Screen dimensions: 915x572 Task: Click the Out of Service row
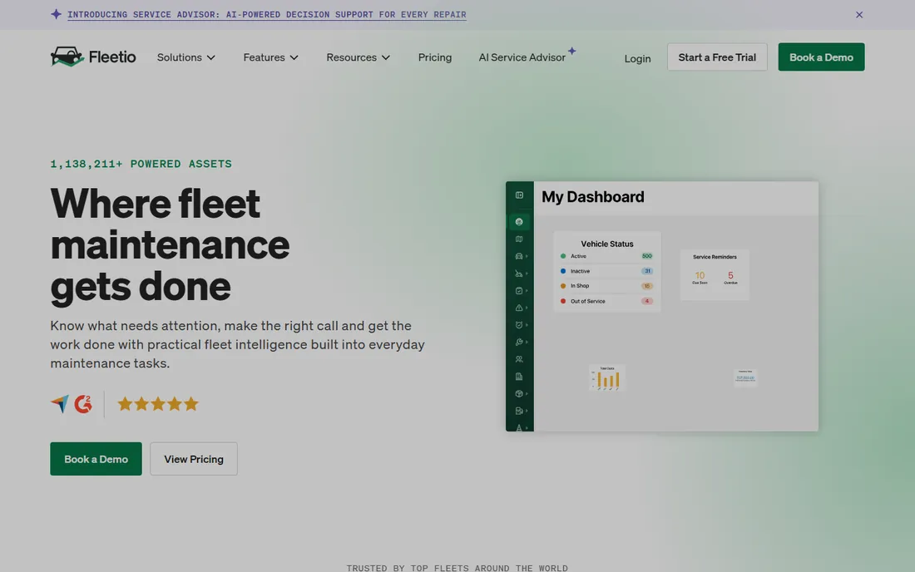pyautogui.click(x=606, y=302)
